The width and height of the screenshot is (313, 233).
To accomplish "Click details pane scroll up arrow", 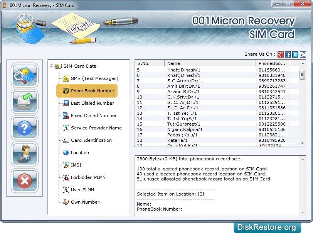I will (x=303, y=159).
